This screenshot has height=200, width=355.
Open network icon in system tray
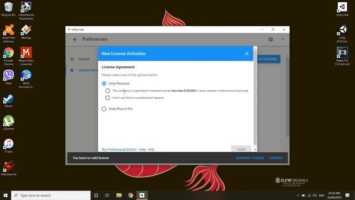[310, 195]
